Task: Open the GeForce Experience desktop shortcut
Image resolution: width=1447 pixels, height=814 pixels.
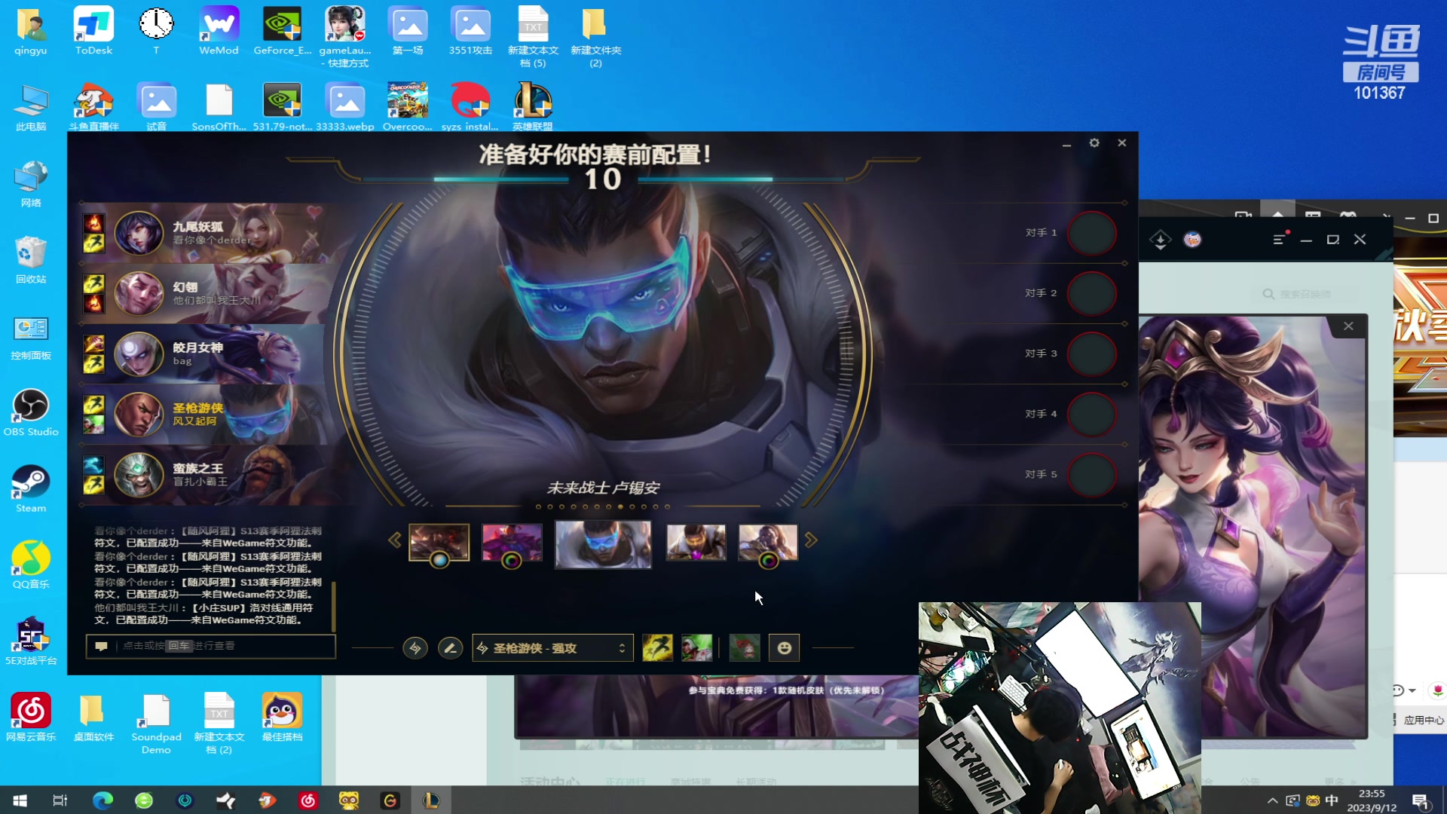Action: tap(282, 31)
